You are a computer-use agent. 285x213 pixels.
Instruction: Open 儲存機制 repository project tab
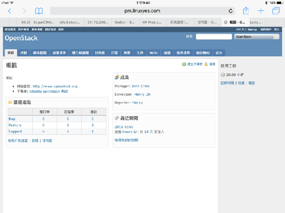(x=203, y=53)
